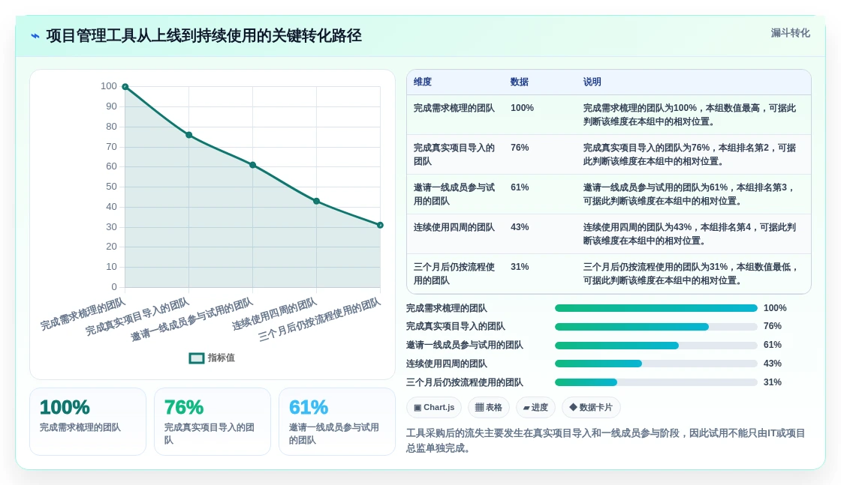Click the 维度 column header
The image size is (841, 485).
(x=423, y=82)
